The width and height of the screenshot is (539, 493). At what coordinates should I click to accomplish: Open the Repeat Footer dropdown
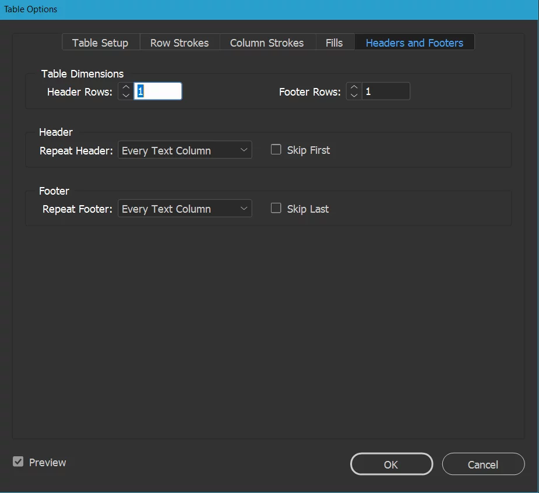[x=184, y=208]
